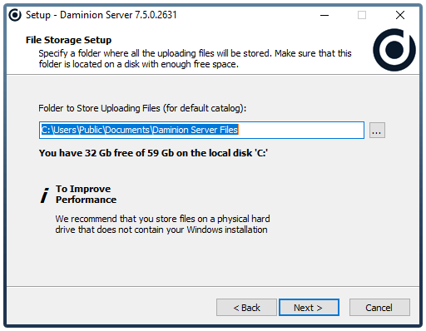
Task: Click the large Daminion logo in the header
Action: (x=394, y=50)
